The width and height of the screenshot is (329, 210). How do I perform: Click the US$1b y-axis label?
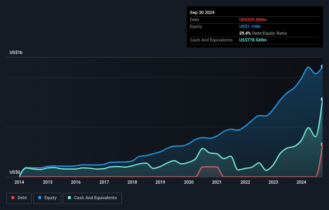[16, 52]
